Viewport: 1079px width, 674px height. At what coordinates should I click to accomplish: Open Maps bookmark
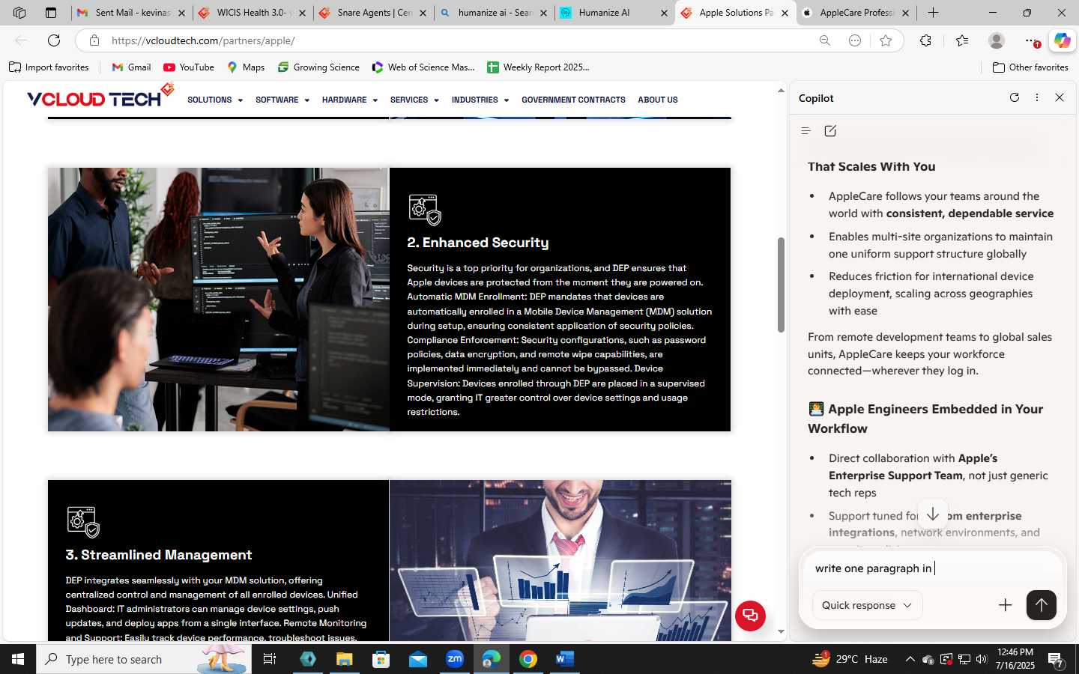point(246,67)
